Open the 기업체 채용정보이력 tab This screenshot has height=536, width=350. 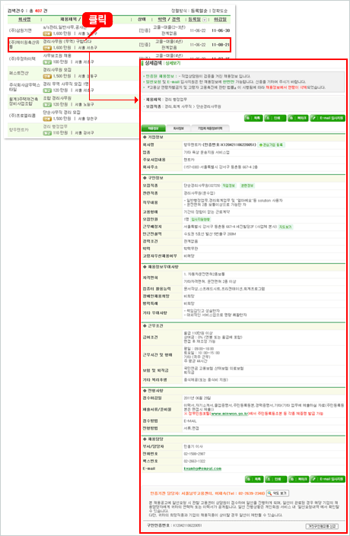click(x=210, y=128)
